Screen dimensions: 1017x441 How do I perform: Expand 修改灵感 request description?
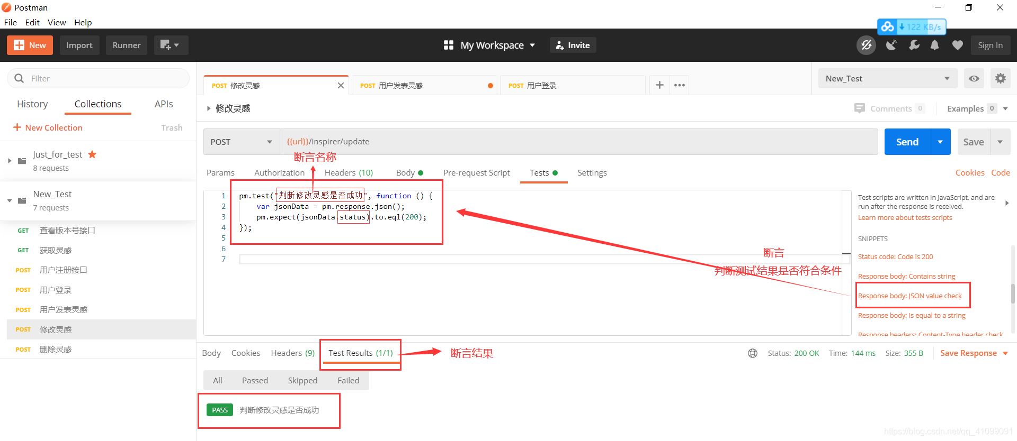coord(209,108)
